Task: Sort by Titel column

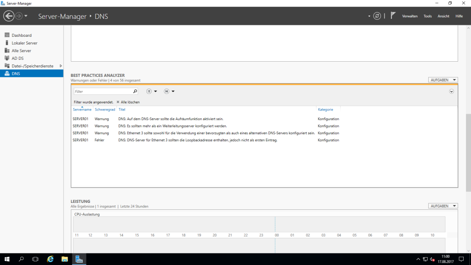Action: 121,109
